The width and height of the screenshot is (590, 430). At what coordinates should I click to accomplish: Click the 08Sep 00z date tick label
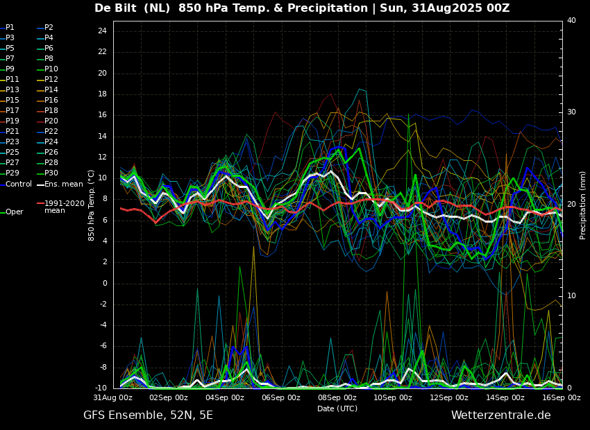pos(337,398)
